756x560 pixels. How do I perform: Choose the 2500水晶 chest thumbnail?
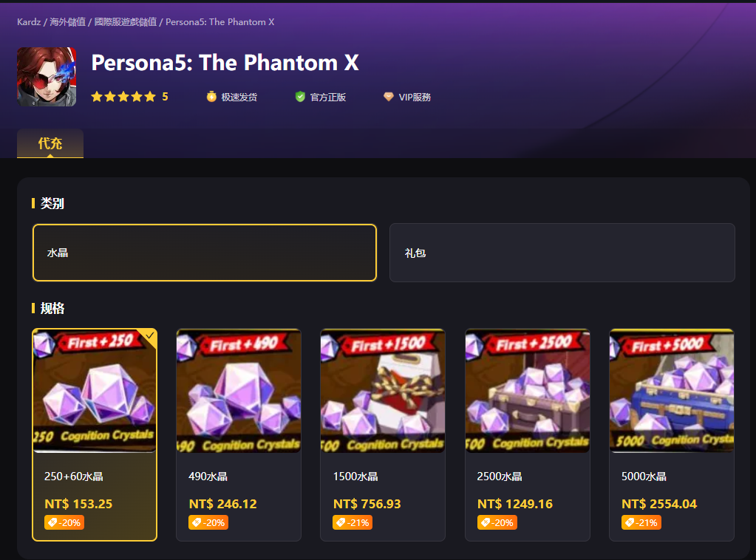tap(527, 391)
